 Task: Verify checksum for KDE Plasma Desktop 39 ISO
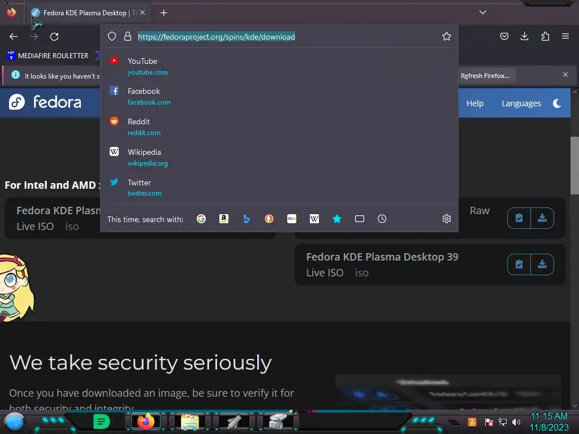point(519,264)
